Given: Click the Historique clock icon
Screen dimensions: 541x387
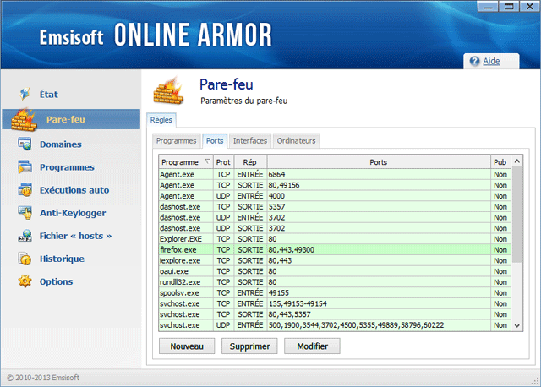Looking at the screenshot, I should [x=25, y=259].
